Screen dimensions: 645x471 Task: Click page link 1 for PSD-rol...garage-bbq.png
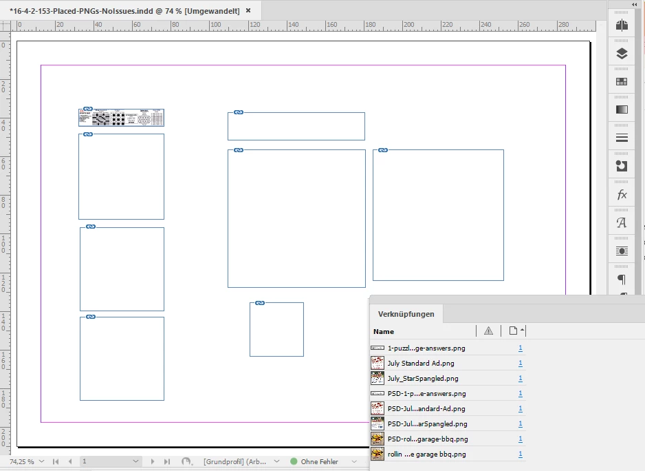tap(521, 439)
